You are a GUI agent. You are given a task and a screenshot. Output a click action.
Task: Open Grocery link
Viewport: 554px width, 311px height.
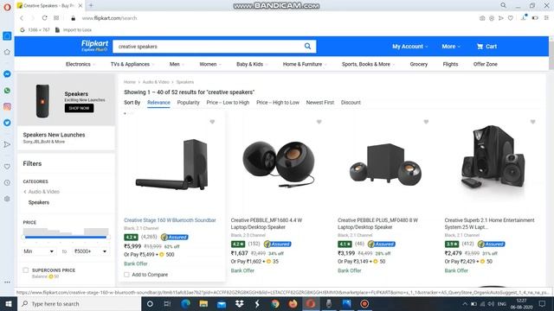419,64
